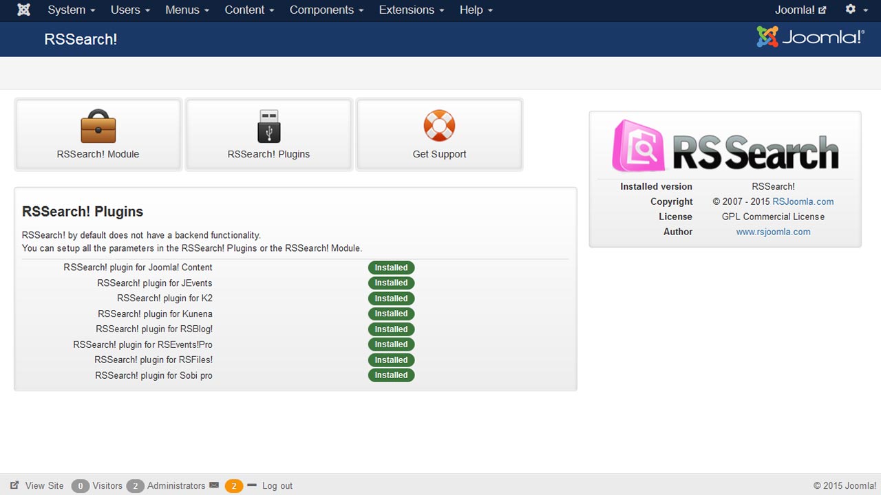This screenshot has width=881, height=495.
Task: Click Installed badge for K2 plugin
Action: click(391, 298)
